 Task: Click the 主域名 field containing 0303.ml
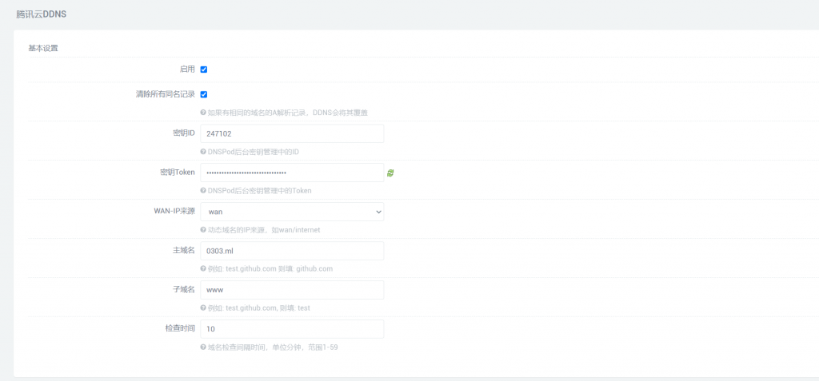(x=292, y=251)
